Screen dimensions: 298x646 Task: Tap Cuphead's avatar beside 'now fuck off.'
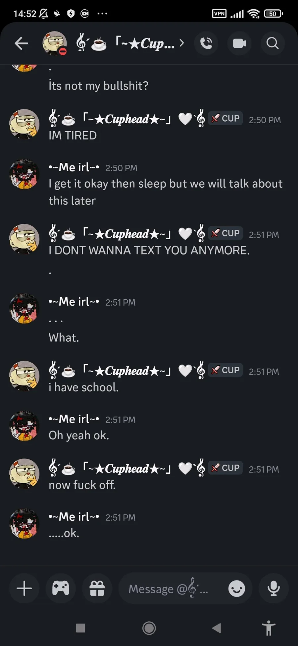tap(24, 474)
